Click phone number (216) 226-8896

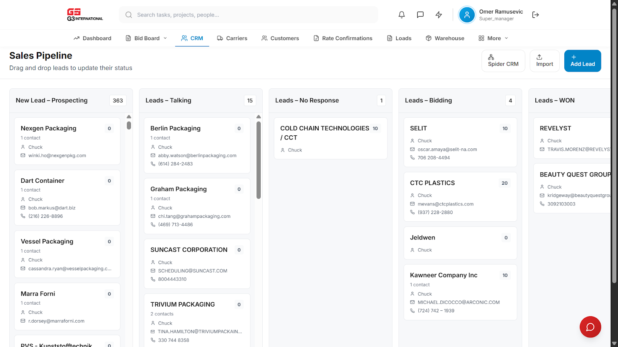coord(46,216)
